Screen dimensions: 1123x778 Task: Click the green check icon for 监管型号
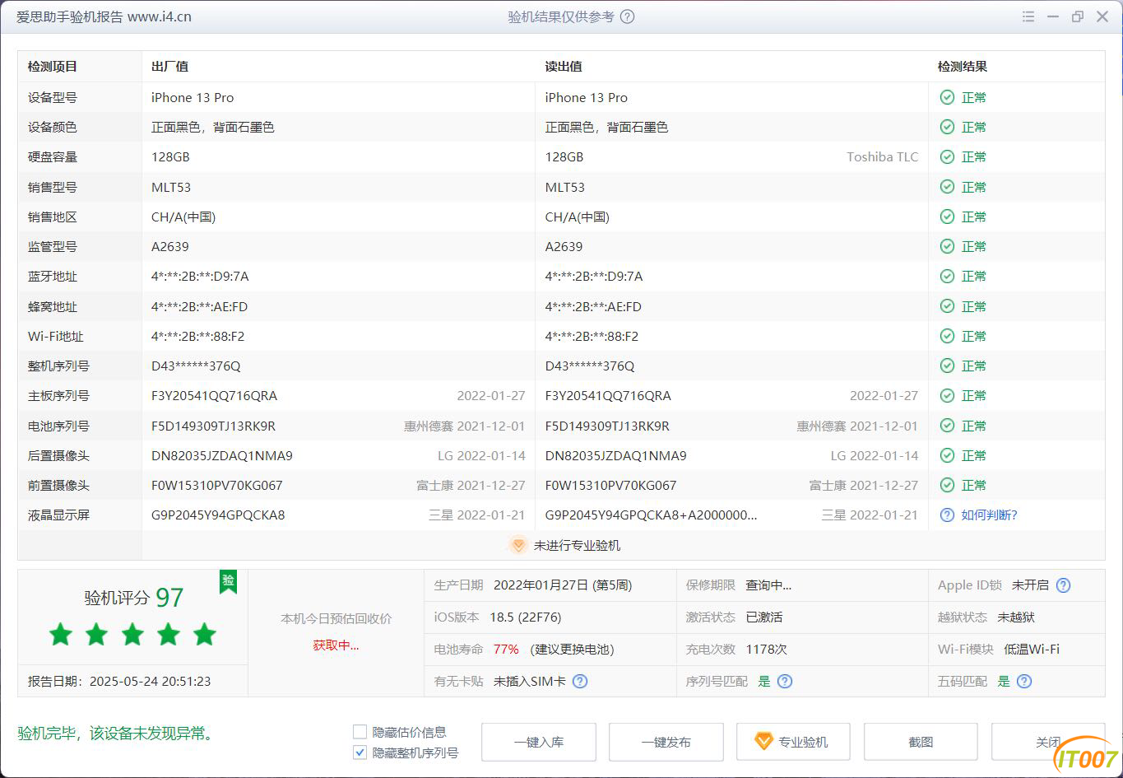[x=947, y=246]
